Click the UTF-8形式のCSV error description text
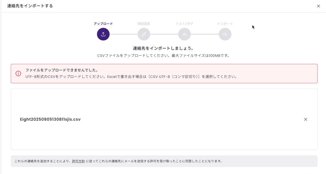 tap(131, 77)
